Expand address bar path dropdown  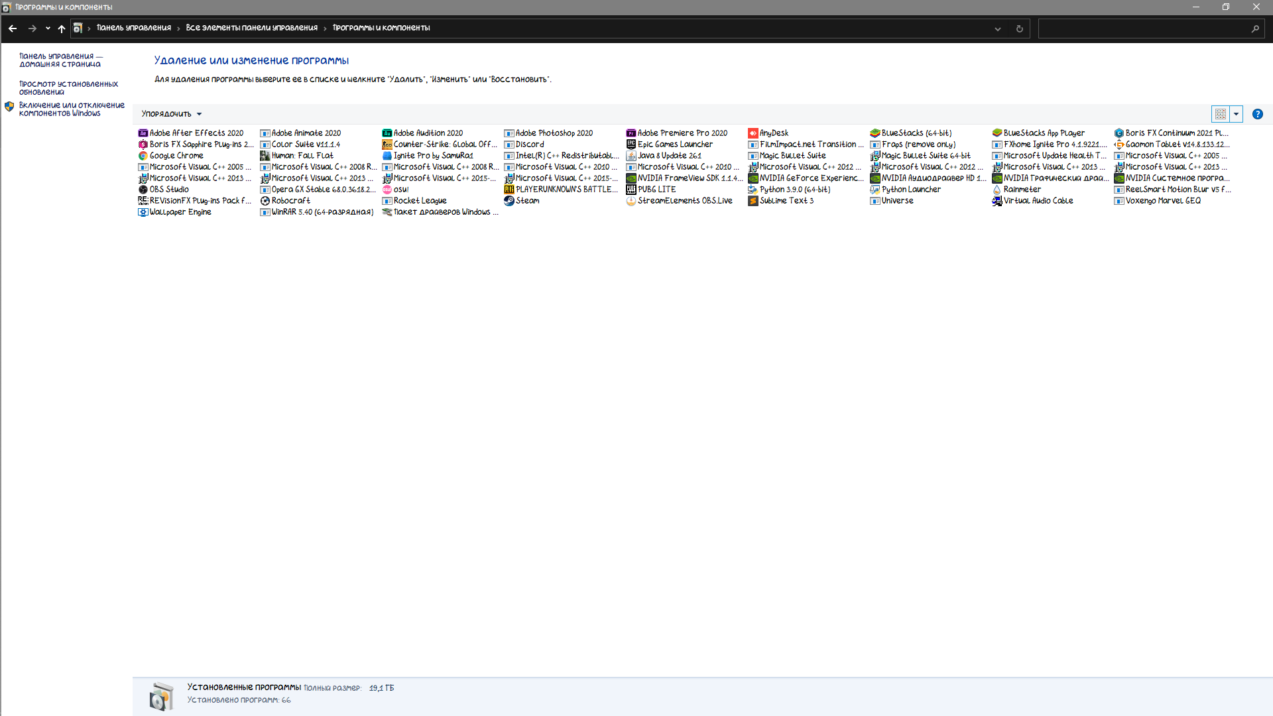998,28
